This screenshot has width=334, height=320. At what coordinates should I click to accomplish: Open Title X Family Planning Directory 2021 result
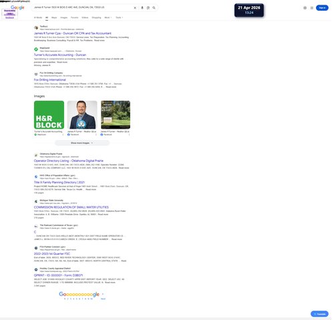(59, 182)
